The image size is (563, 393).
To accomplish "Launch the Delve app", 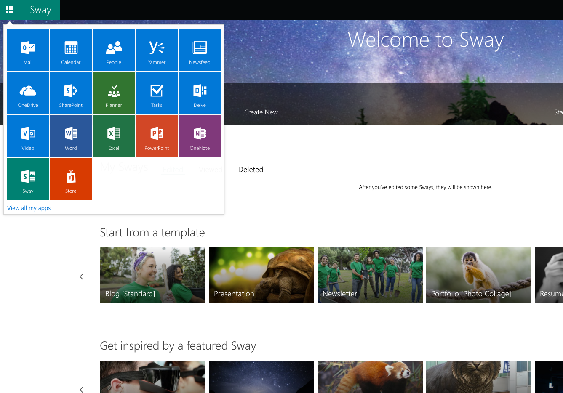I will (200, 93).
